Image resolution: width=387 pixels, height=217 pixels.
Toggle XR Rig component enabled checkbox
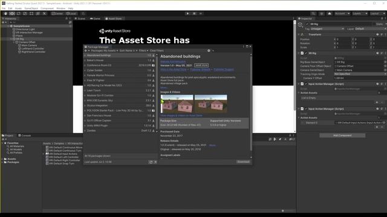tap(306, 53)
